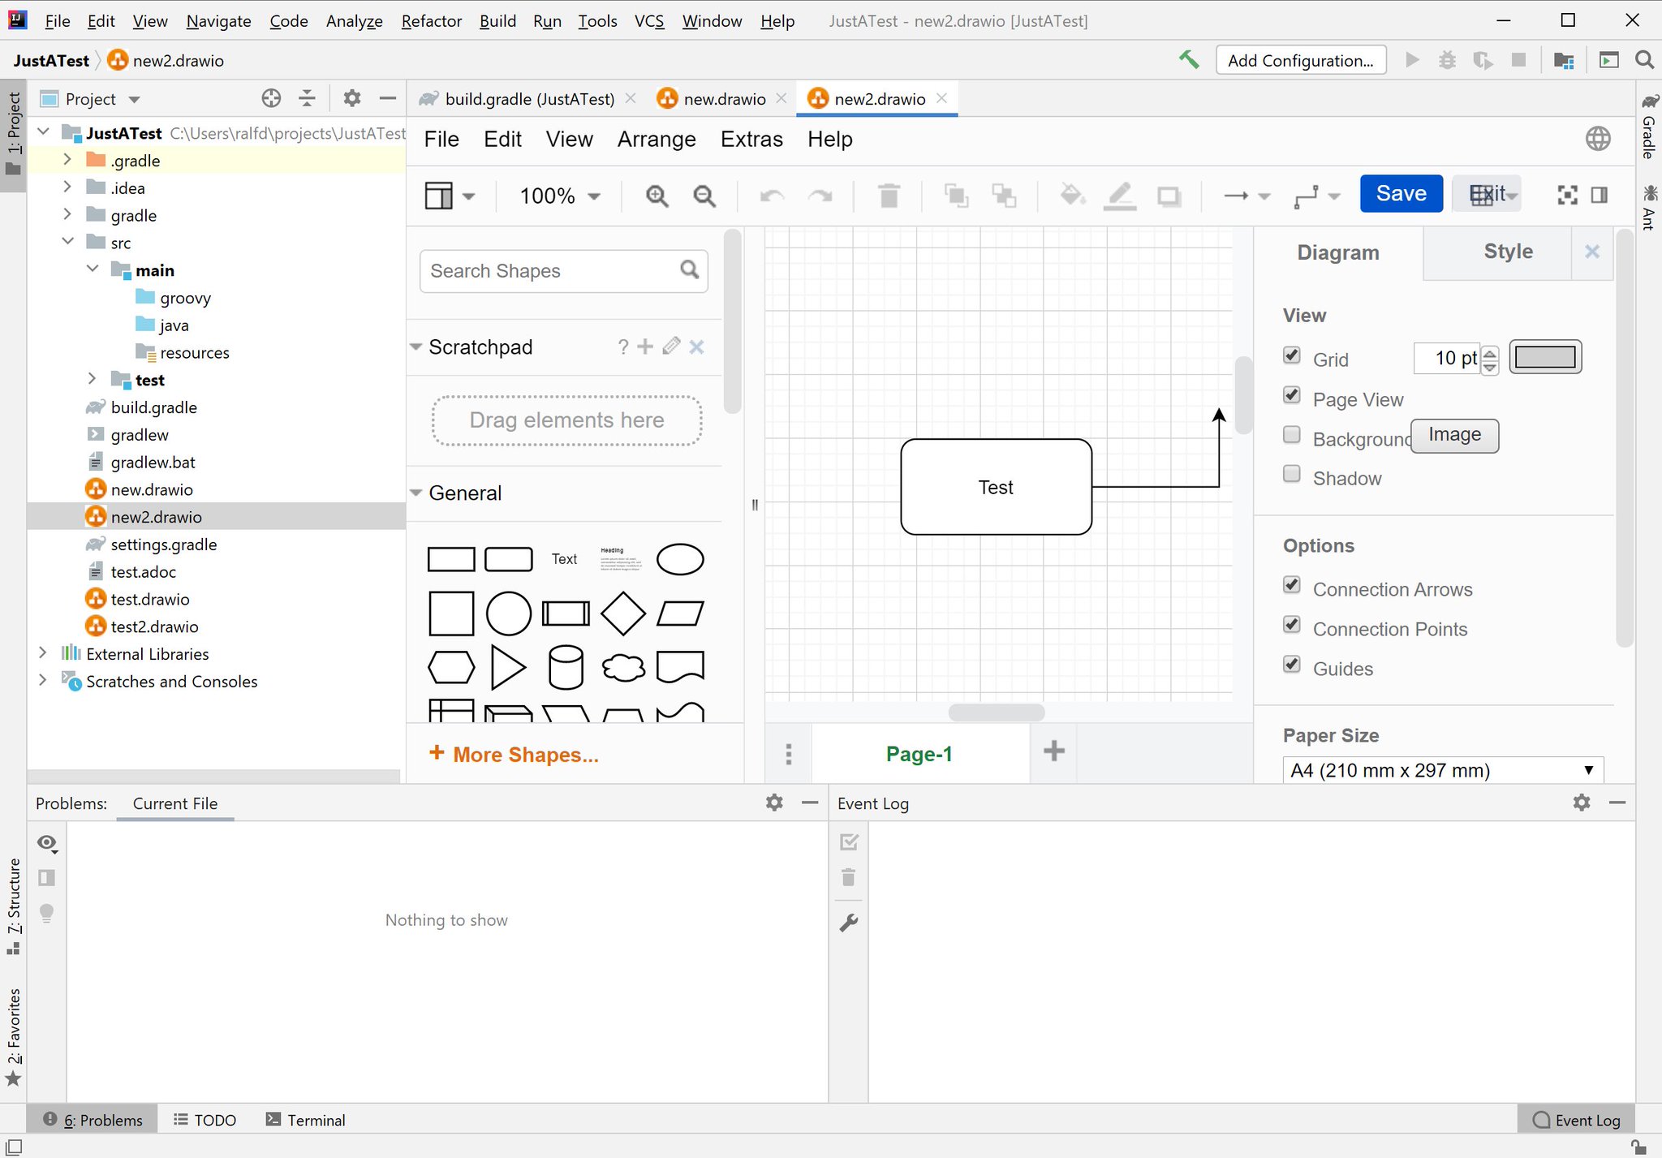The image size is (1662, 1158).
Task: Delete the selected shape using the trash icon
Action: [889, 196]
